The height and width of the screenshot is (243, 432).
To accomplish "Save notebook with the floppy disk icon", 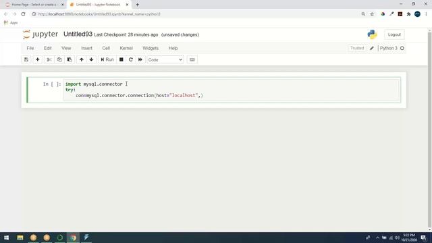I will (26, 59).
